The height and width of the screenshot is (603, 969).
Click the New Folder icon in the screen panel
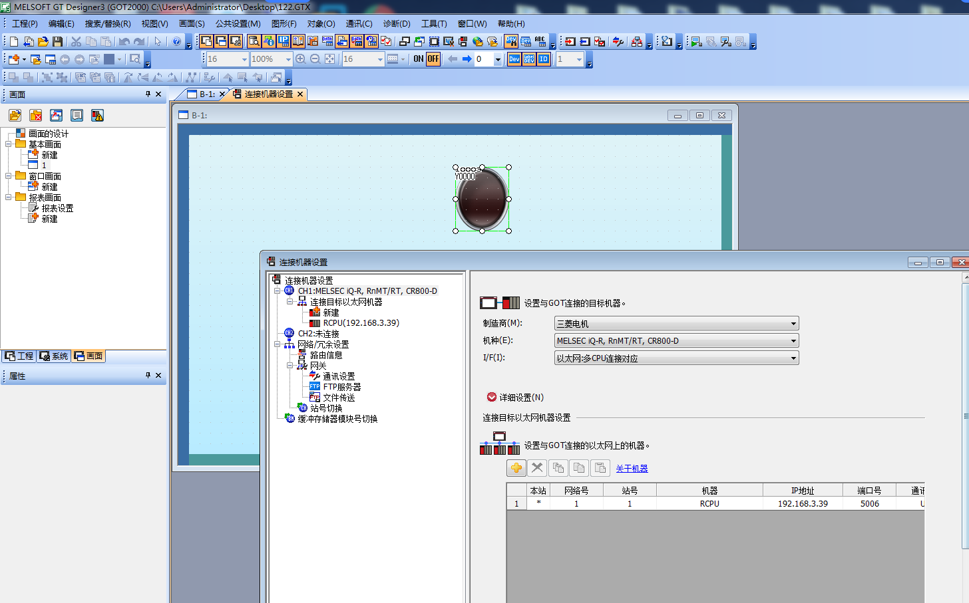pos(15,116)
